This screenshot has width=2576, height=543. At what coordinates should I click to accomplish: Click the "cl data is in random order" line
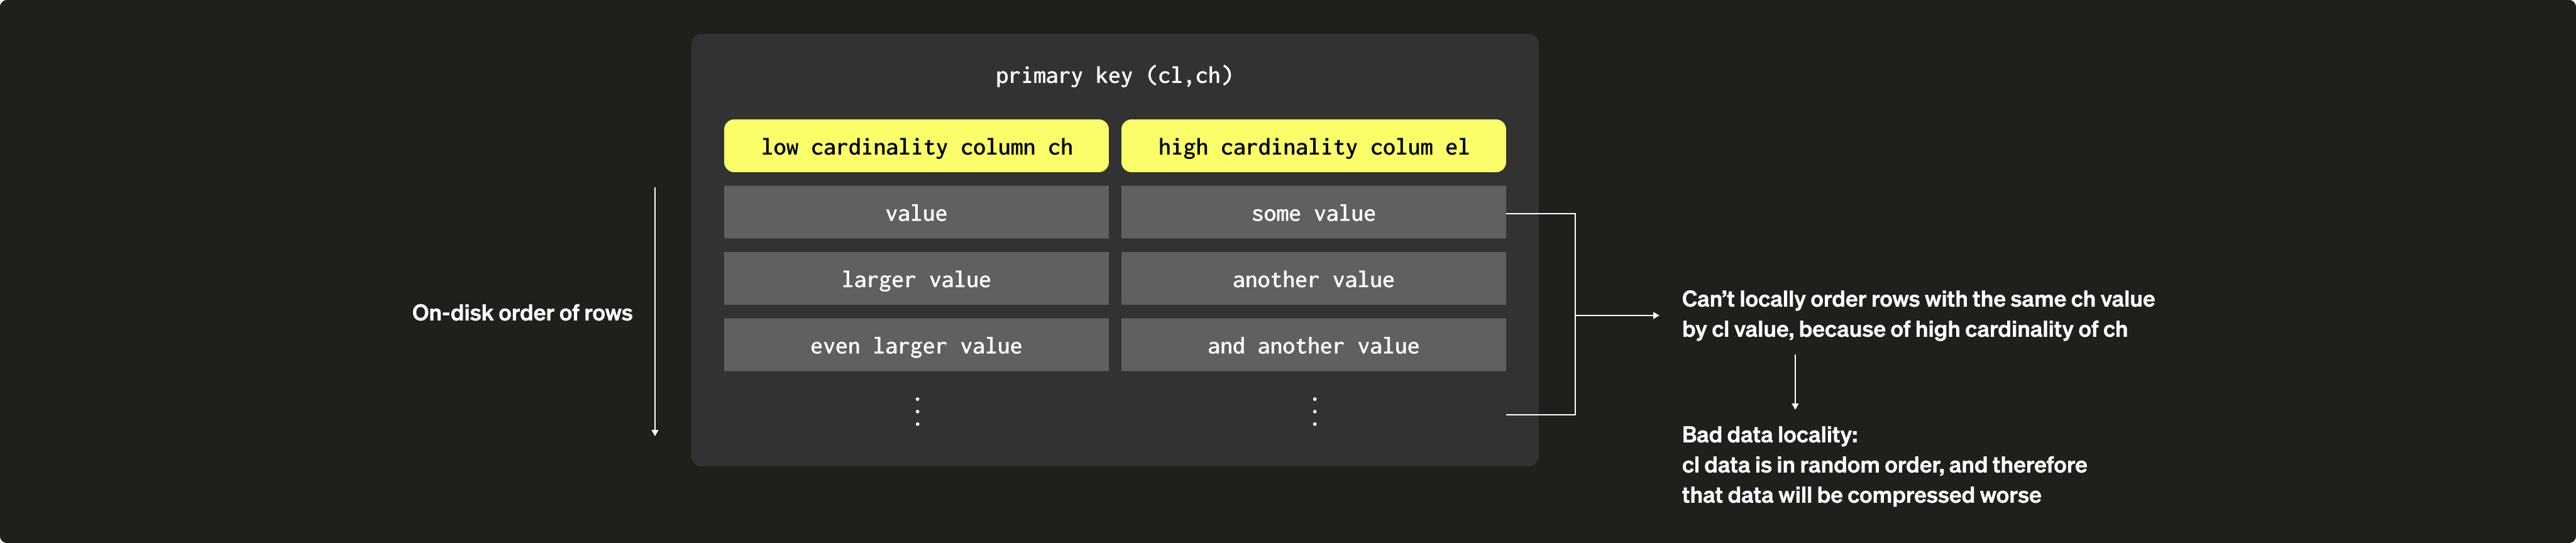pyautogui.click(x=1884, y=465)
